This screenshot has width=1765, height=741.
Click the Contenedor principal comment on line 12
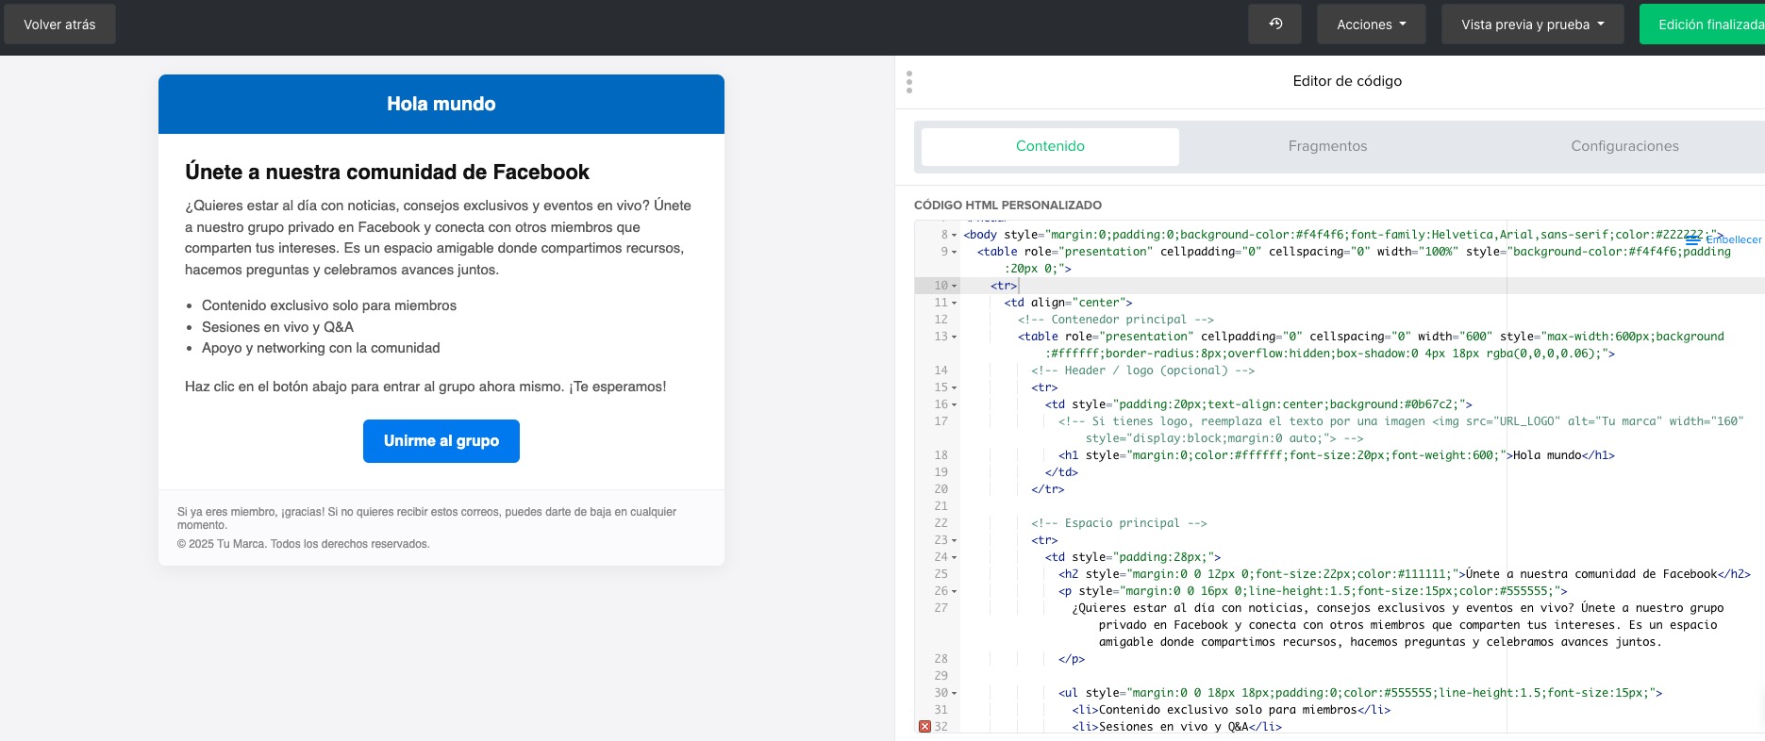click(1116, 320)
